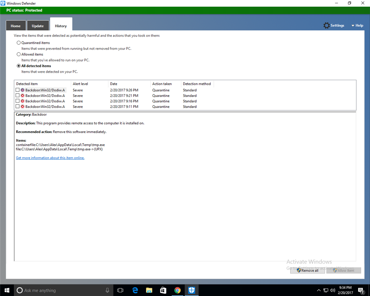Click the Description text line
The width and height of the screenshot is (370, 296).
[80, 123]
